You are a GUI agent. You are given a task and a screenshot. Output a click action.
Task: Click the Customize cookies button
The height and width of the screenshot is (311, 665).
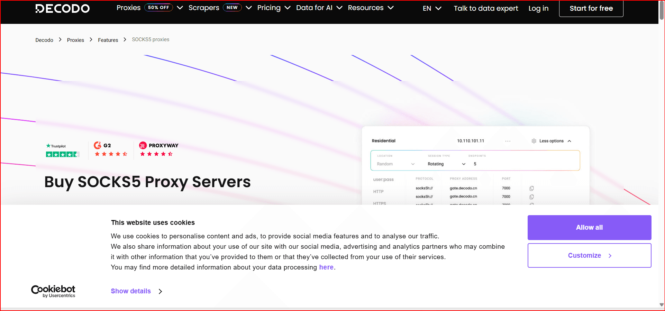[589, 255]
